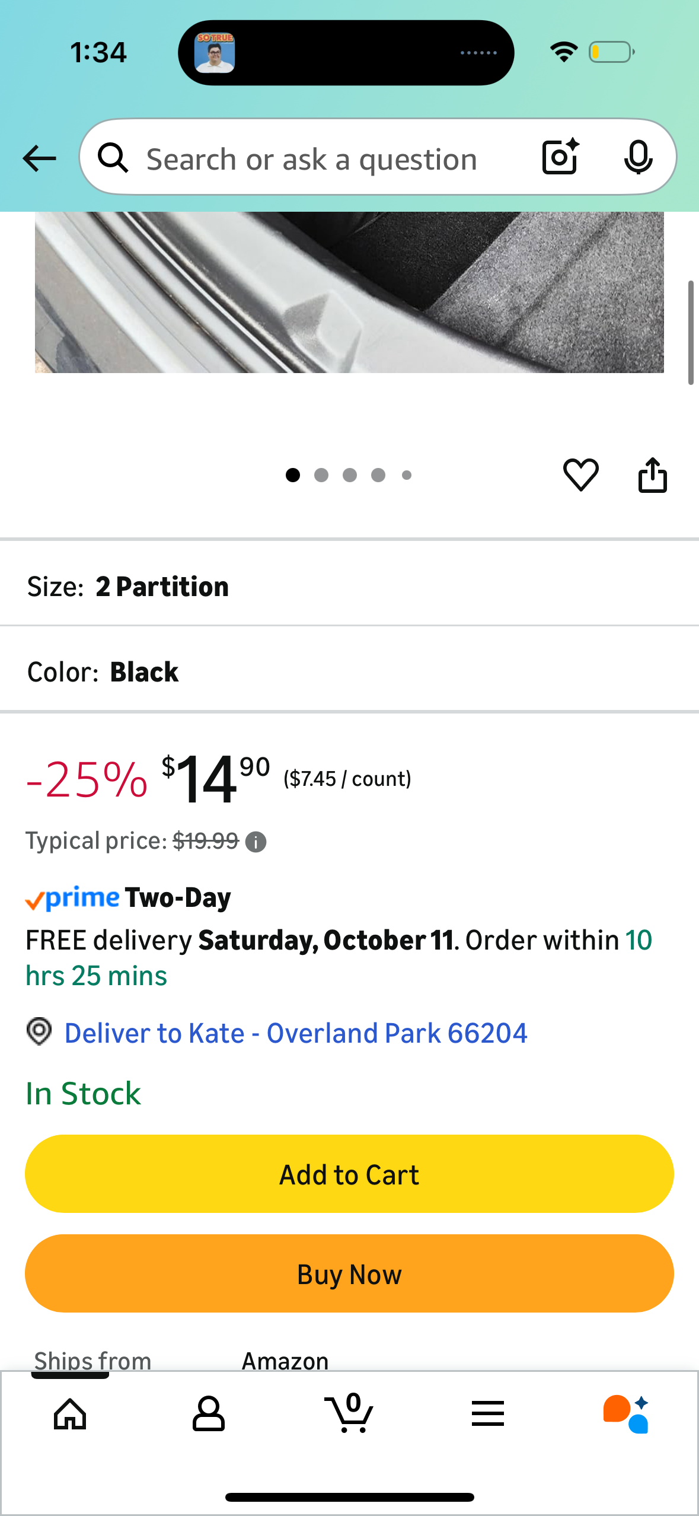The width and height of the screenshot is (699, 1516).
Task: Select the fourth image carousel dot
Action: tap(378, 475)
